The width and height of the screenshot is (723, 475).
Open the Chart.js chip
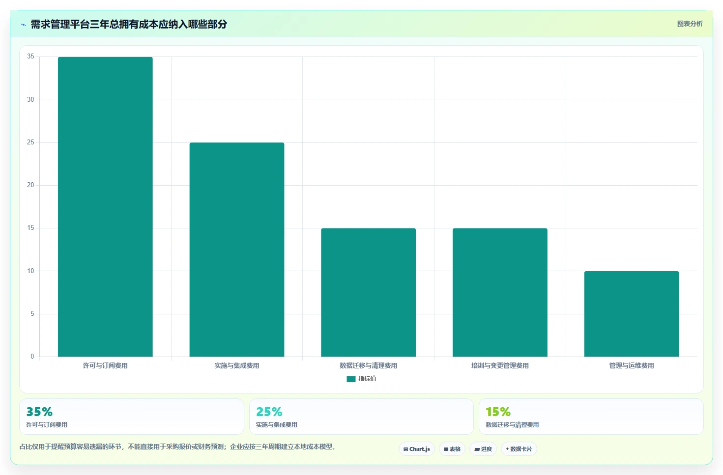[416, 449]
